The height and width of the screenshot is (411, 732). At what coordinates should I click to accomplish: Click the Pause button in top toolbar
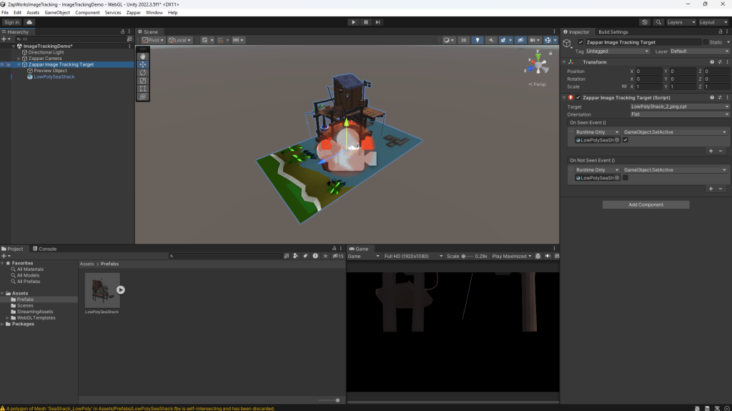pos(365,22)
